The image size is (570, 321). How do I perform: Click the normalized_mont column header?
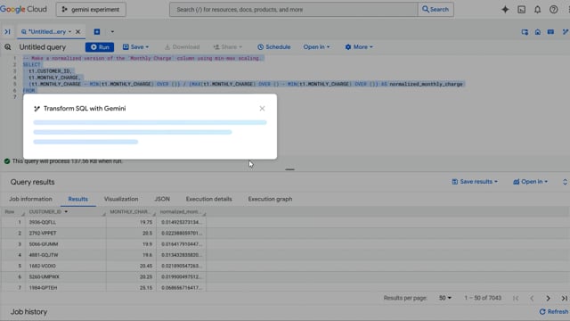pyautogui.click(x=181, y=212)
